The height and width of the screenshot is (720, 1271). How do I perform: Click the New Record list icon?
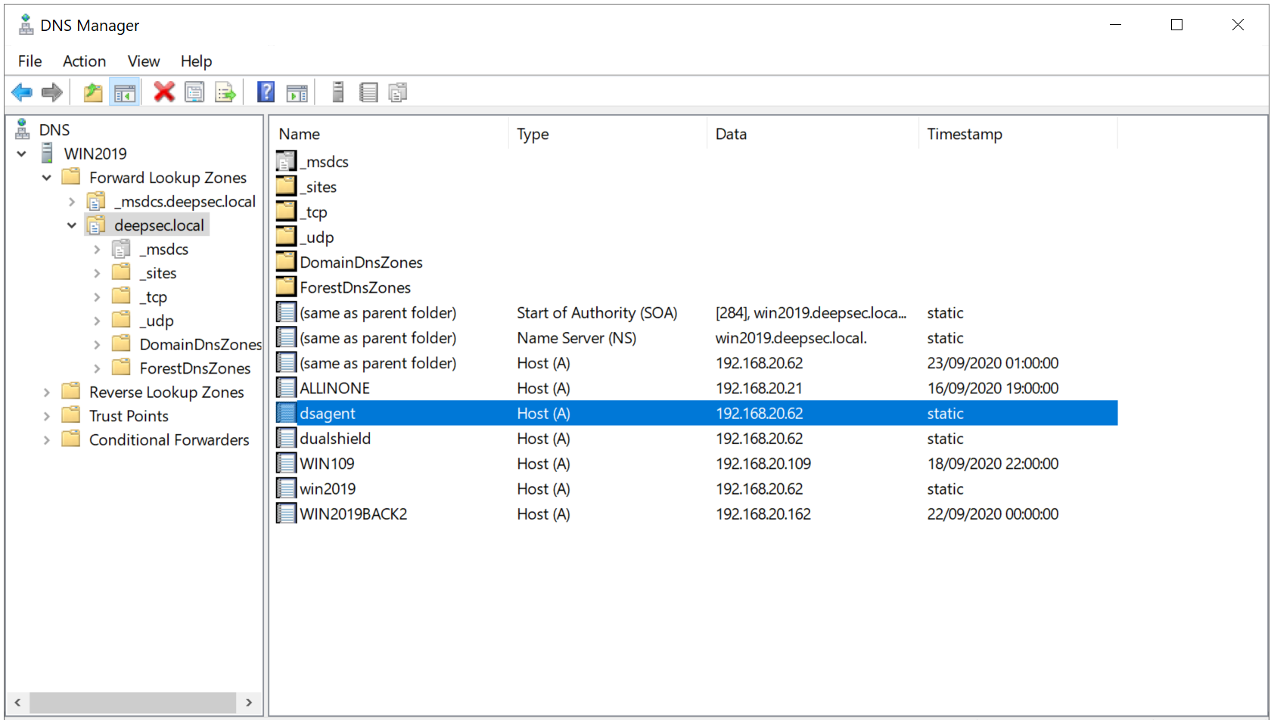pos(368,92)
